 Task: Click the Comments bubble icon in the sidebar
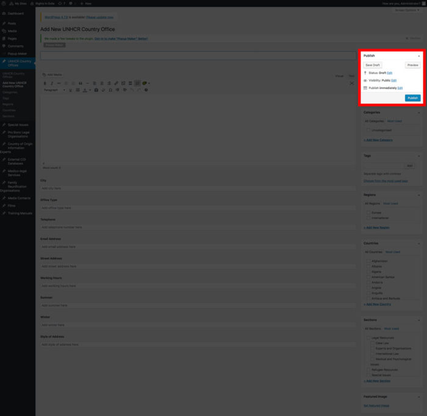tap(4, 46)
